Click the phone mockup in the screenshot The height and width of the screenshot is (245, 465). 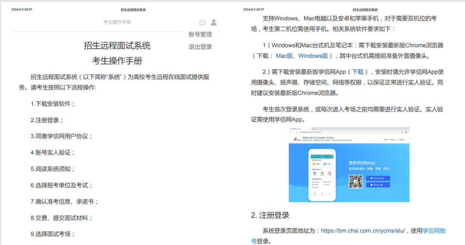point(322,175)
